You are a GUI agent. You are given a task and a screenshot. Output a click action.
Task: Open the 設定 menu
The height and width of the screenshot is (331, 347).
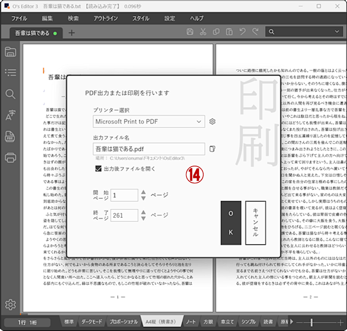(x=169, y=18)
